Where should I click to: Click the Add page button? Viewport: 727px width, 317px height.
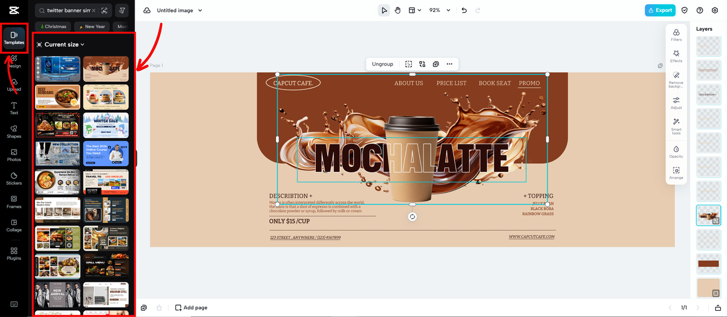pos(191,307)
